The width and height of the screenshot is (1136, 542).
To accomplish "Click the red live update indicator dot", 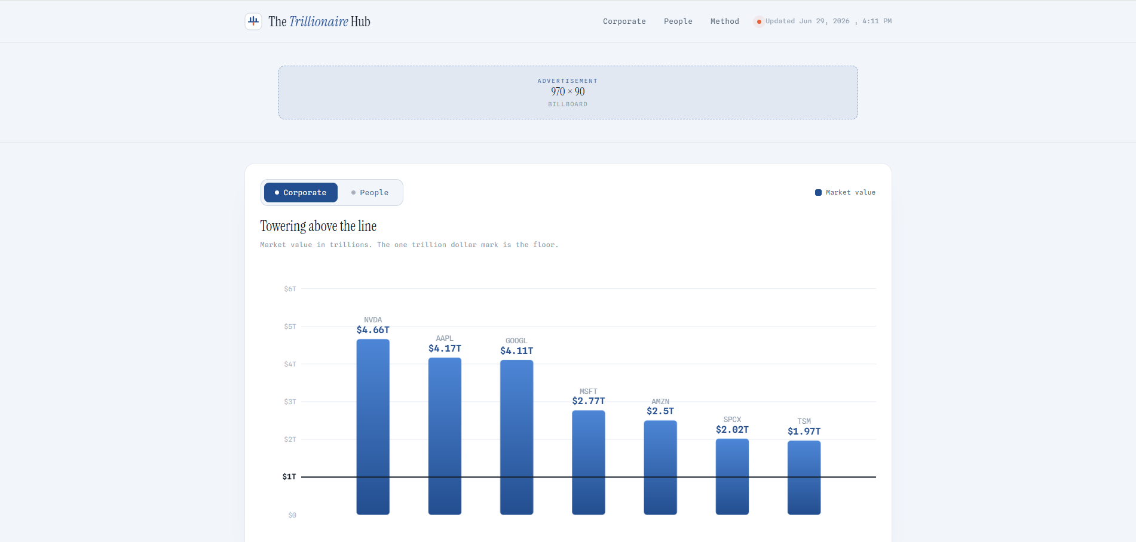I will click(x=759, y=21).
